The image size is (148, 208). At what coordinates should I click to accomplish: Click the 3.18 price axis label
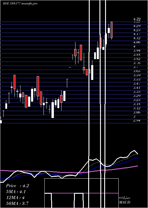[x=137, y=104]
